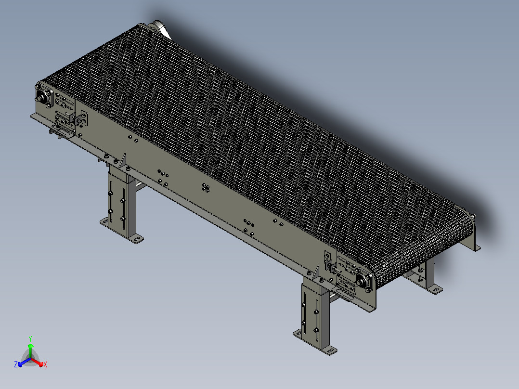The height and width of the screenshot is (389, 519).
Task: Pick the right-end shaft bearing flange
Action: point(363,281)
